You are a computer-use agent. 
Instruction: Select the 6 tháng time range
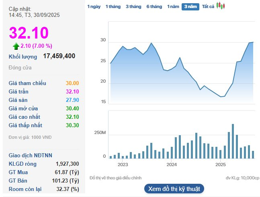pyautogui.click(x=154, y=6)
